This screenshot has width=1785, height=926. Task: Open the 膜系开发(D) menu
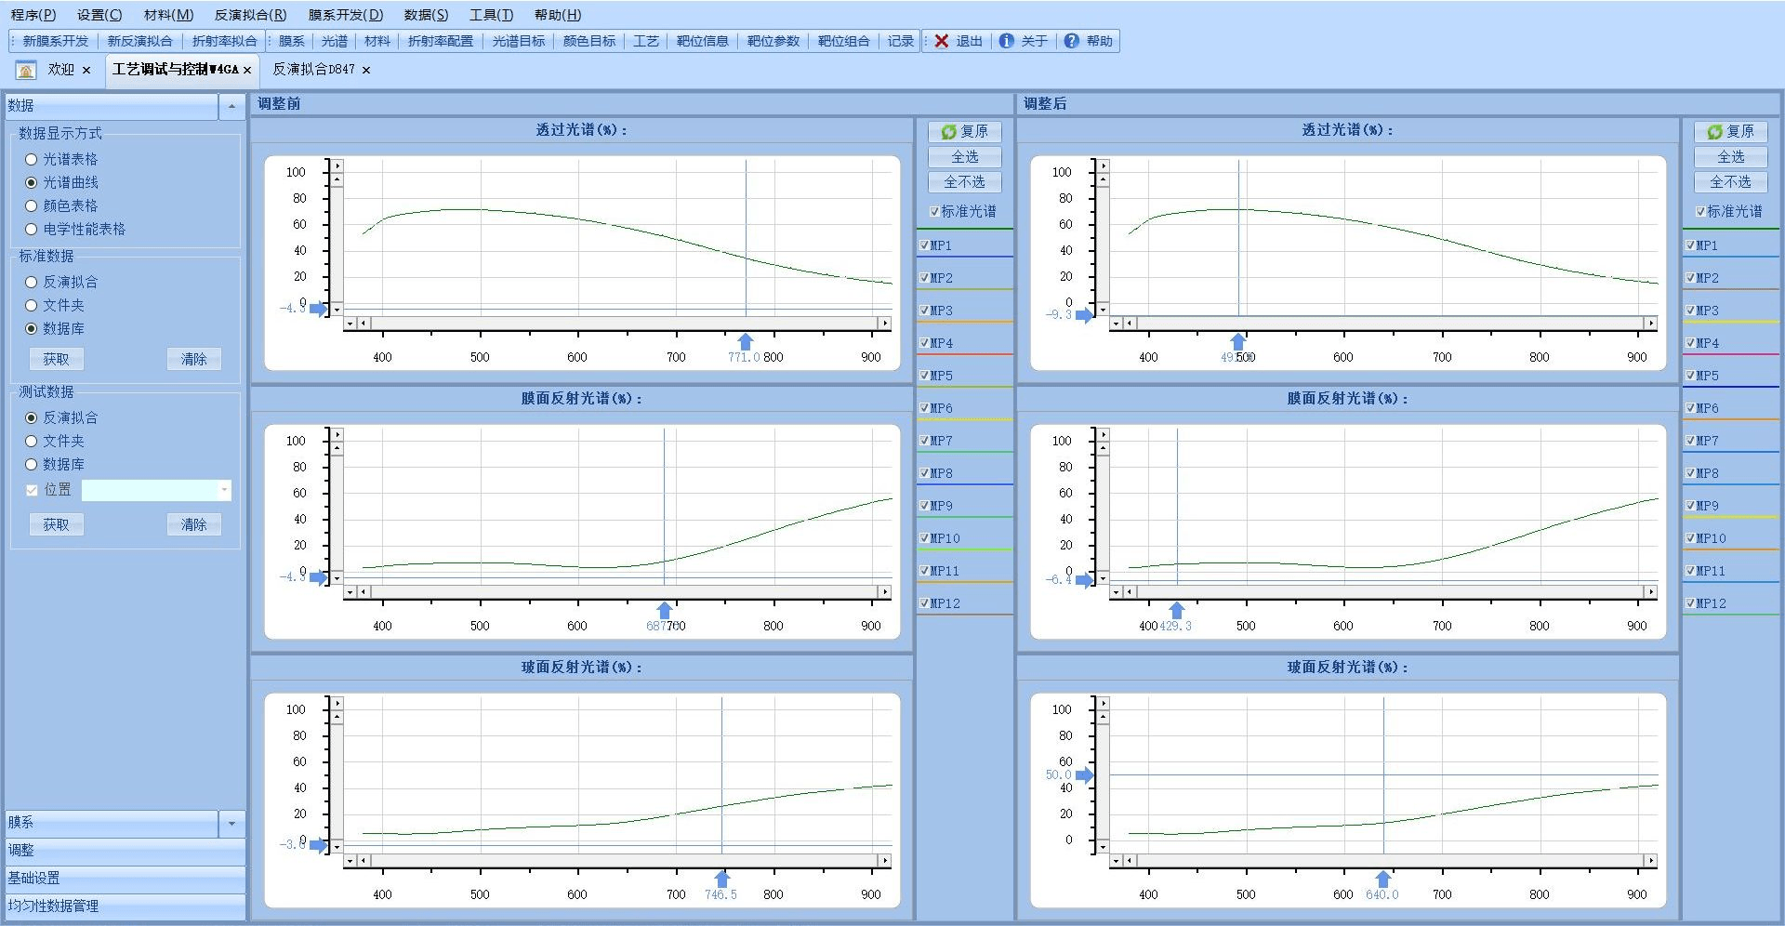(x=345, y=15)
